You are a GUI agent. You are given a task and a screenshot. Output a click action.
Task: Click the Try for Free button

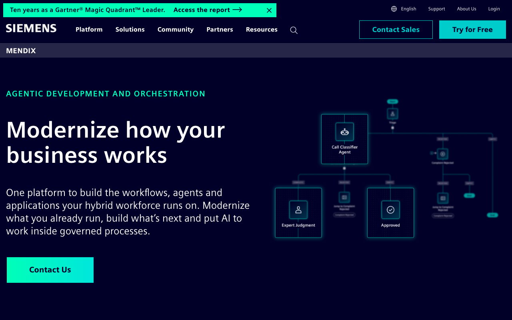click(x=472, y=30)
